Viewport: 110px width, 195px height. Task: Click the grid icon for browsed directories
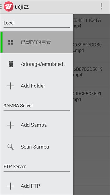click(x=11, y=42)
